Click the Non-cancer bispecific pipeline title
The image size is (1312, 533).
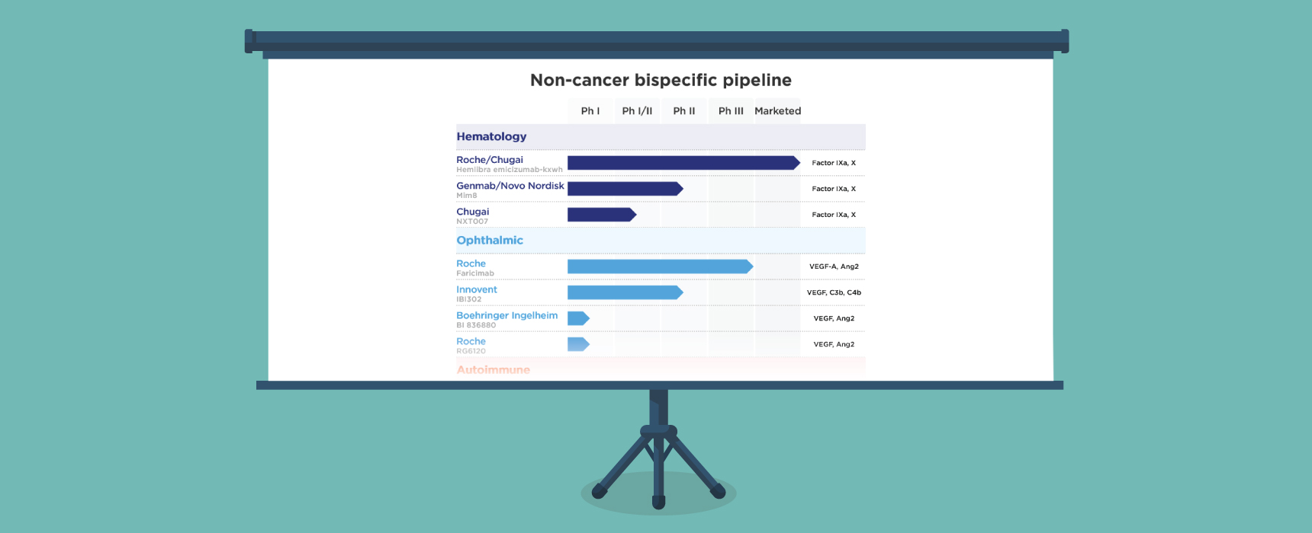coord(661,81)
